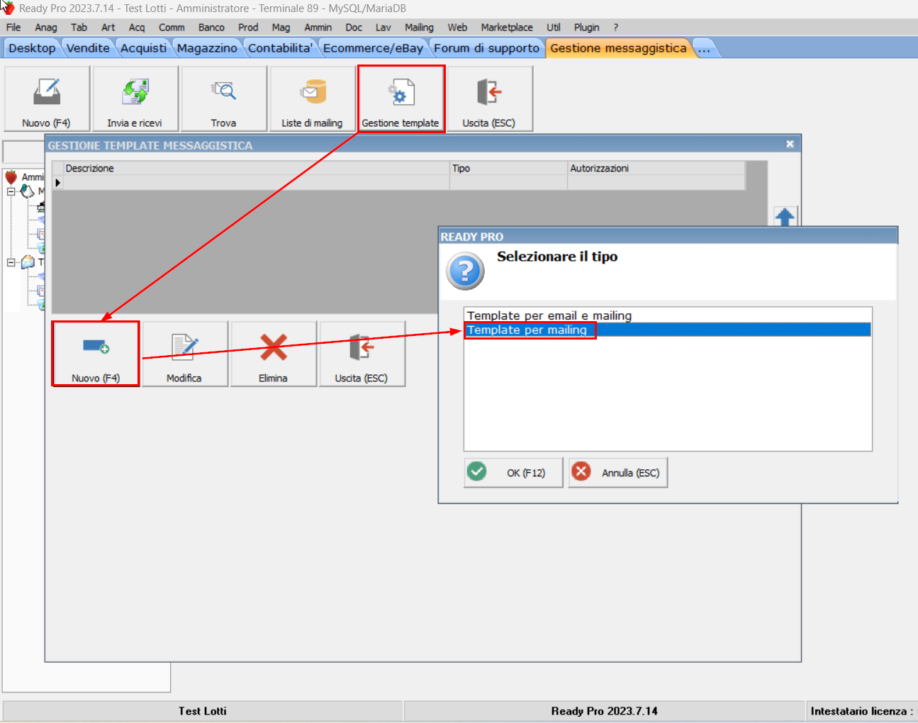Click "Ready Pro 2023.7.14" in the status bar
This screenshot has width=918, height=723.
pos(605,711)
